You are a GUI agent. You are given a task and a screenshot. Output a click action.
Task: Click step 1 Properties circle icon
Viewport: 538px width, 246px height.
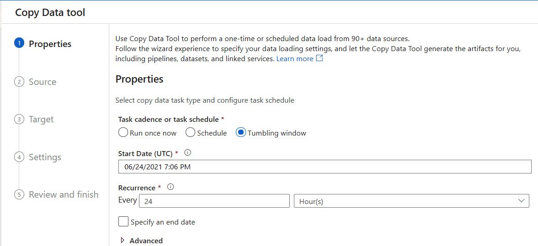[19, 44]
